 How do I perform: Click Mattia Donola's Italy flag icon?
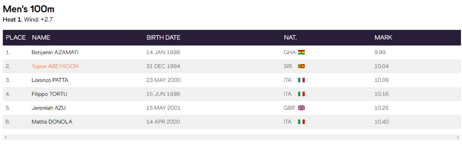[x=301, y=122]
